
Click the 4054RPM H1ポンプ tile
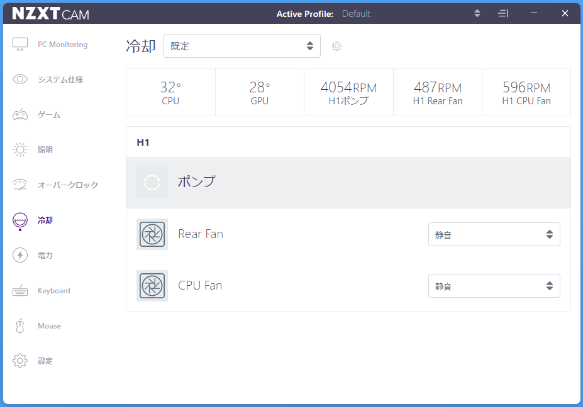click(349, 92)
